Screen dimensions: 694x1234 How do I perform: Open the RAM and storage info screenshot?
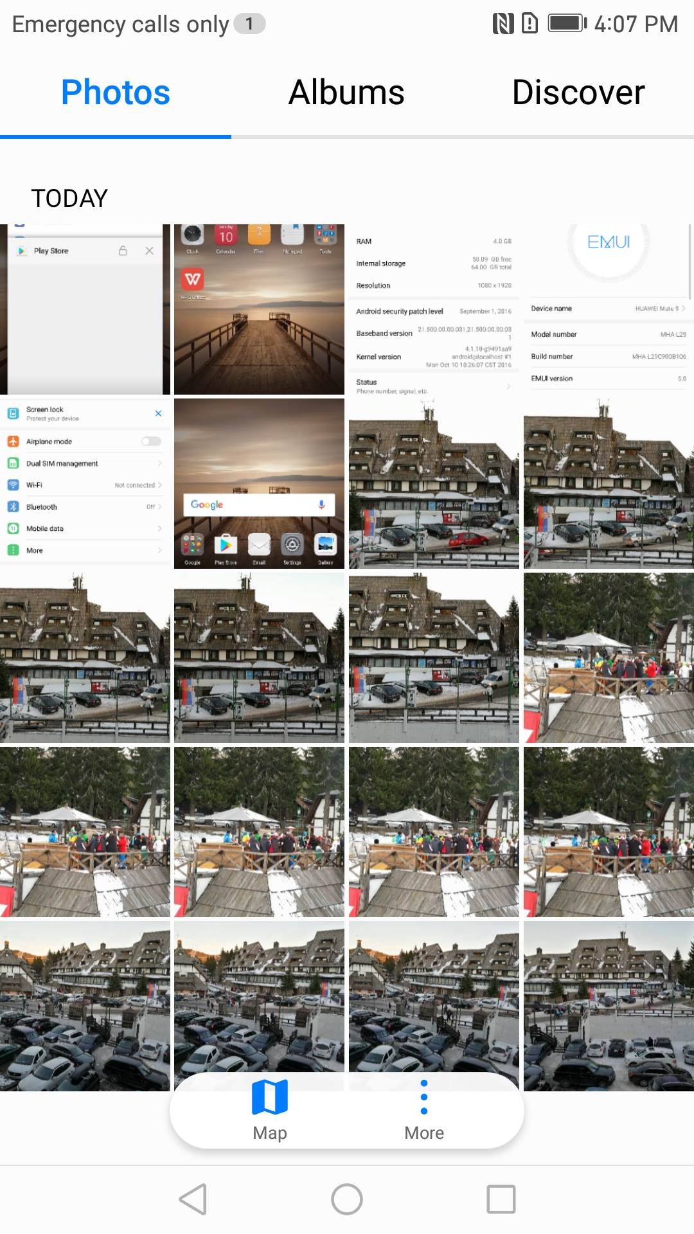[434, 309]
